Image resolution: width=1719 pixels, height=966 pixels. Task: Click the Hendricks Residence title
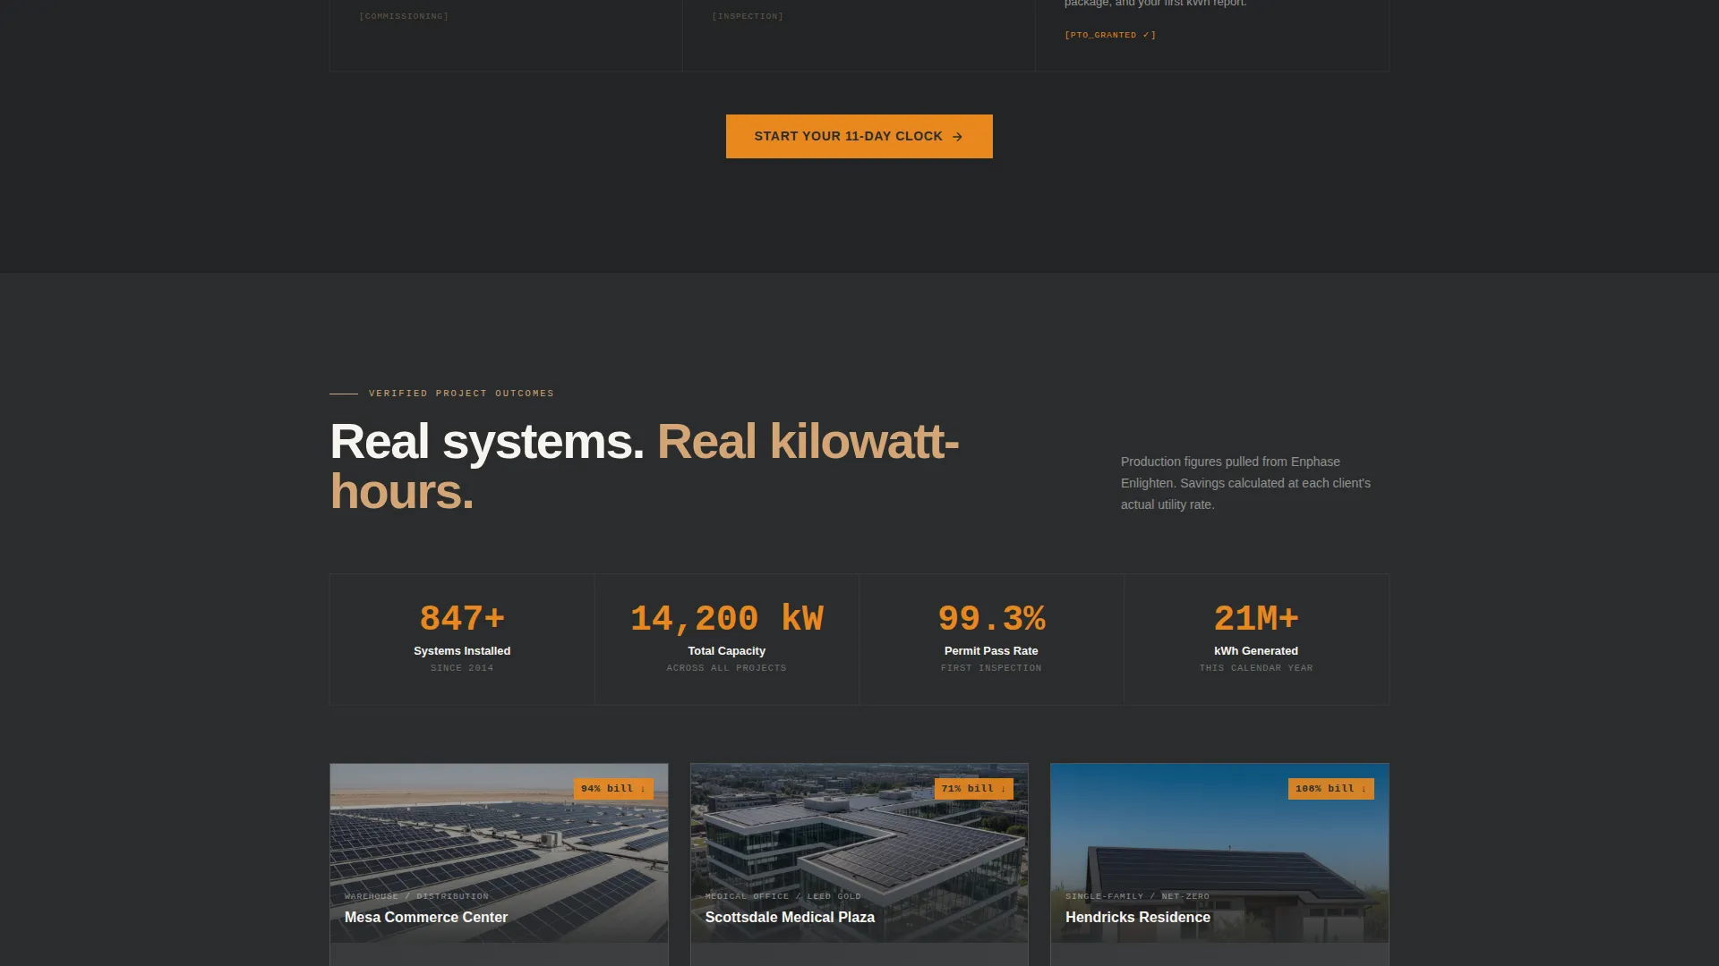pos(1138,918)
